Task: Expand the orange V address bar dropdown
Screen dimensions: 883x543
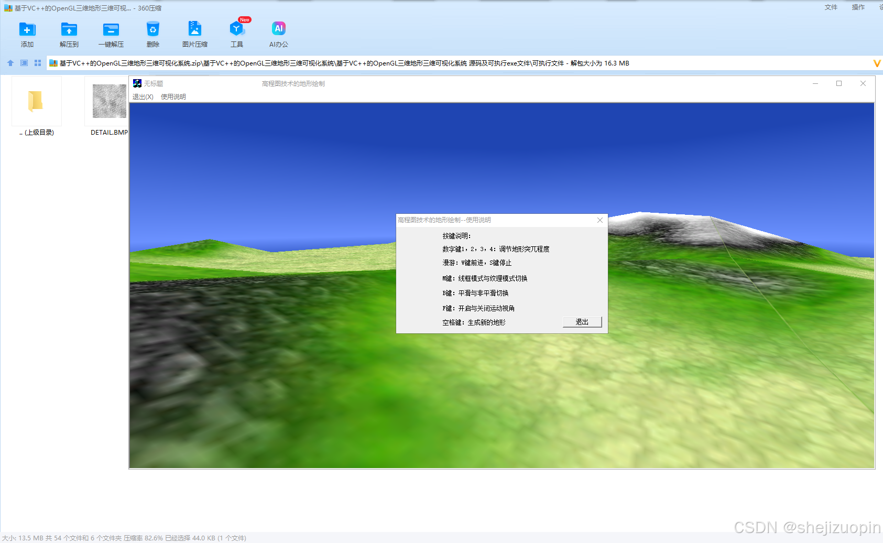Action: 877,63
